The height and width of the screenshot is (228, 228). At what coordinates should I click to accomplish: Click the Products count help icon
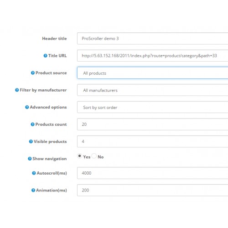tap(32, 124)
